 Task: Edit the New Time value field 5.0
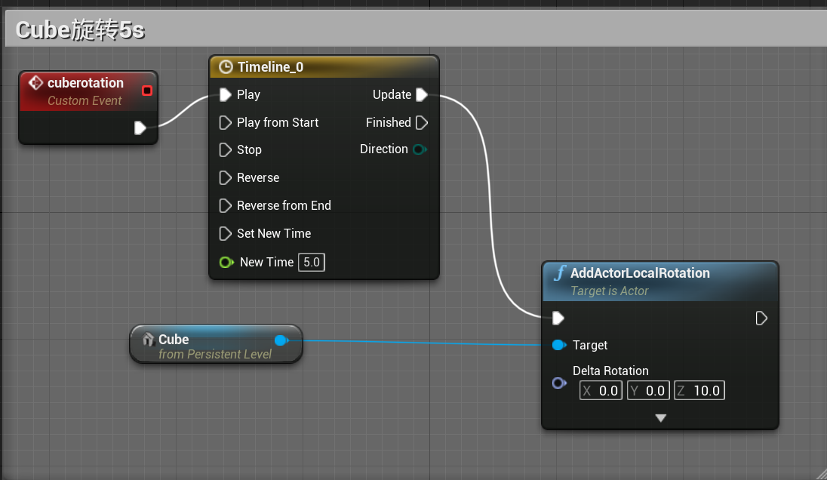pos(311,262)
